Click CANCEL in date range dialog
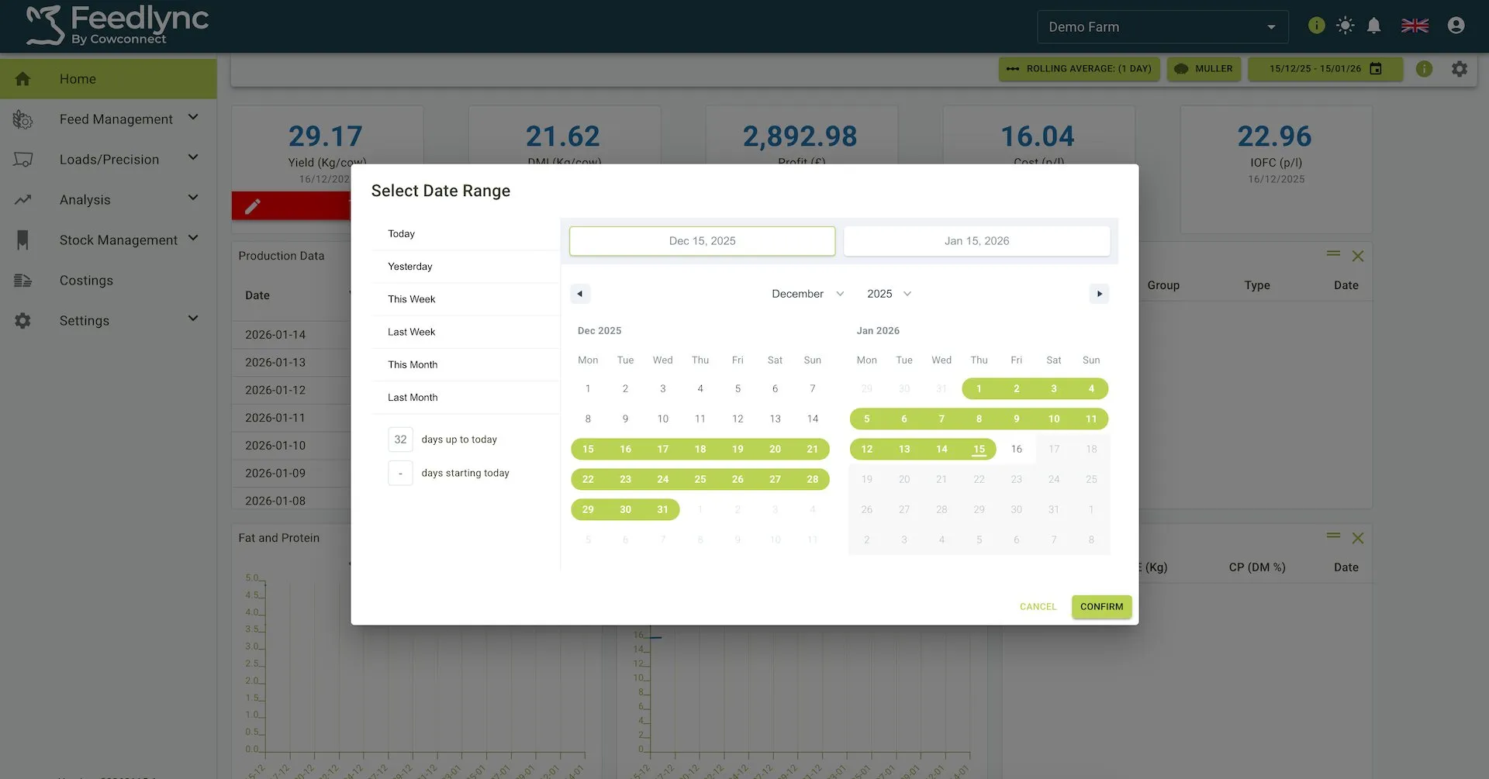This screenshot has width=1489, height=779. (x=1038, y=607)
